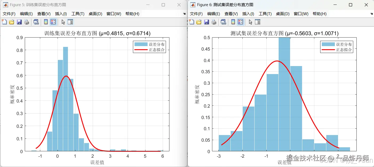The height and width of the screenshot is (167, 374).
Task: Click Link Plot icon in Figure 5 toolbar
Action: pyautogui.click(x=36, y=22)
